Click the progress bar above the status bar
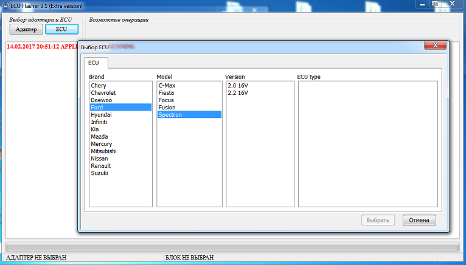 click(x=233, y=247)
